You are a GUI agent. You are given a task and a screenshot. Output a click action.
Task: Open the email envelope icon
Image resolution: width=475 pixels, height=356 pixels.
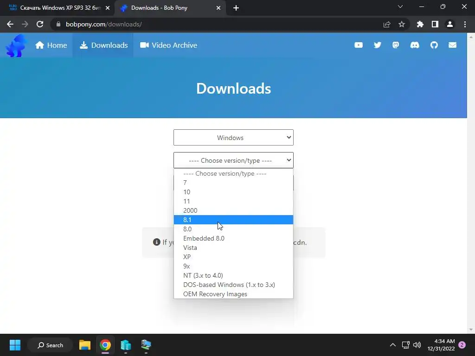point(452,45)
